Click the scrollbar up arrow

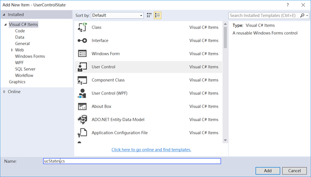tap(225, 24)
